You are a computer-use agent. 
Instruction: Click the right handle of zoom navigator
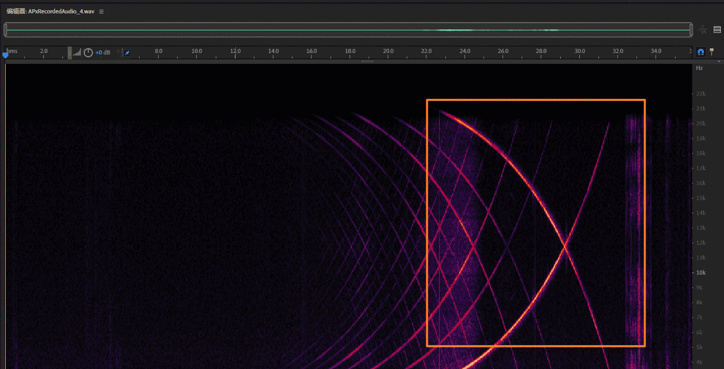(x=691, y=30)
